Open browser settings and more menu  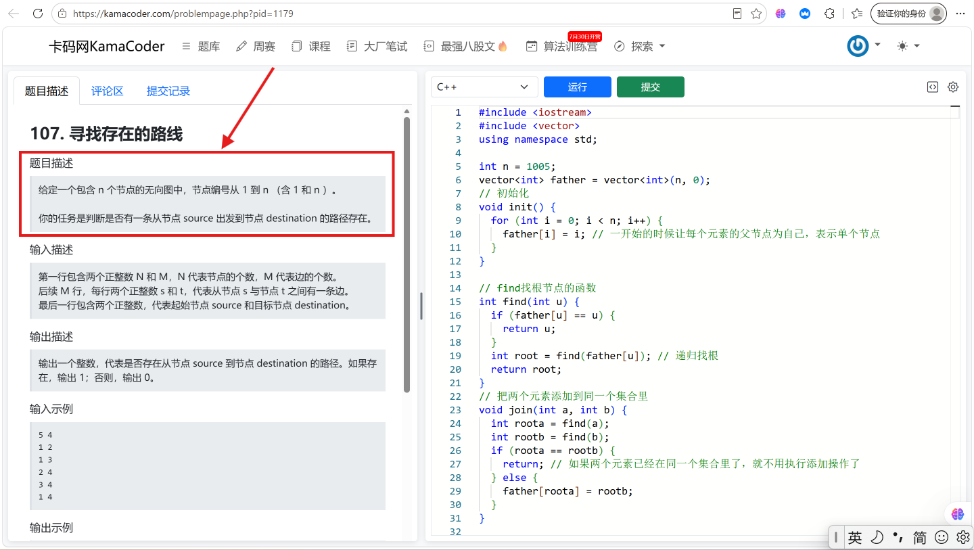point(960,14)
